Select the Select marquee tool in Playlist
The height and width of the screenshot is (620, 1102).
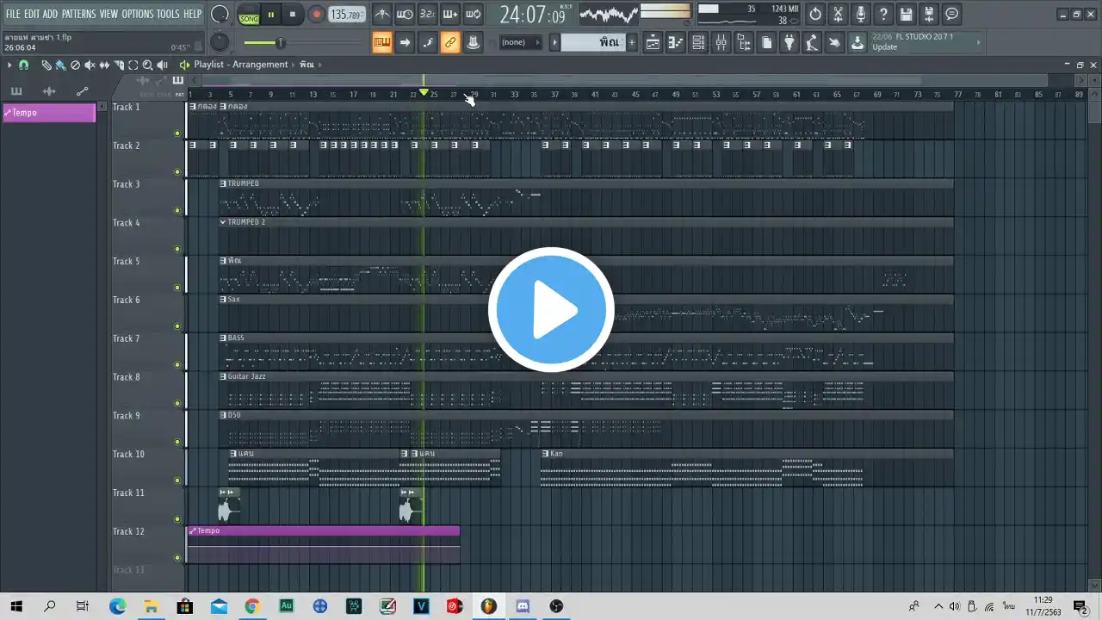pos(133,65)
